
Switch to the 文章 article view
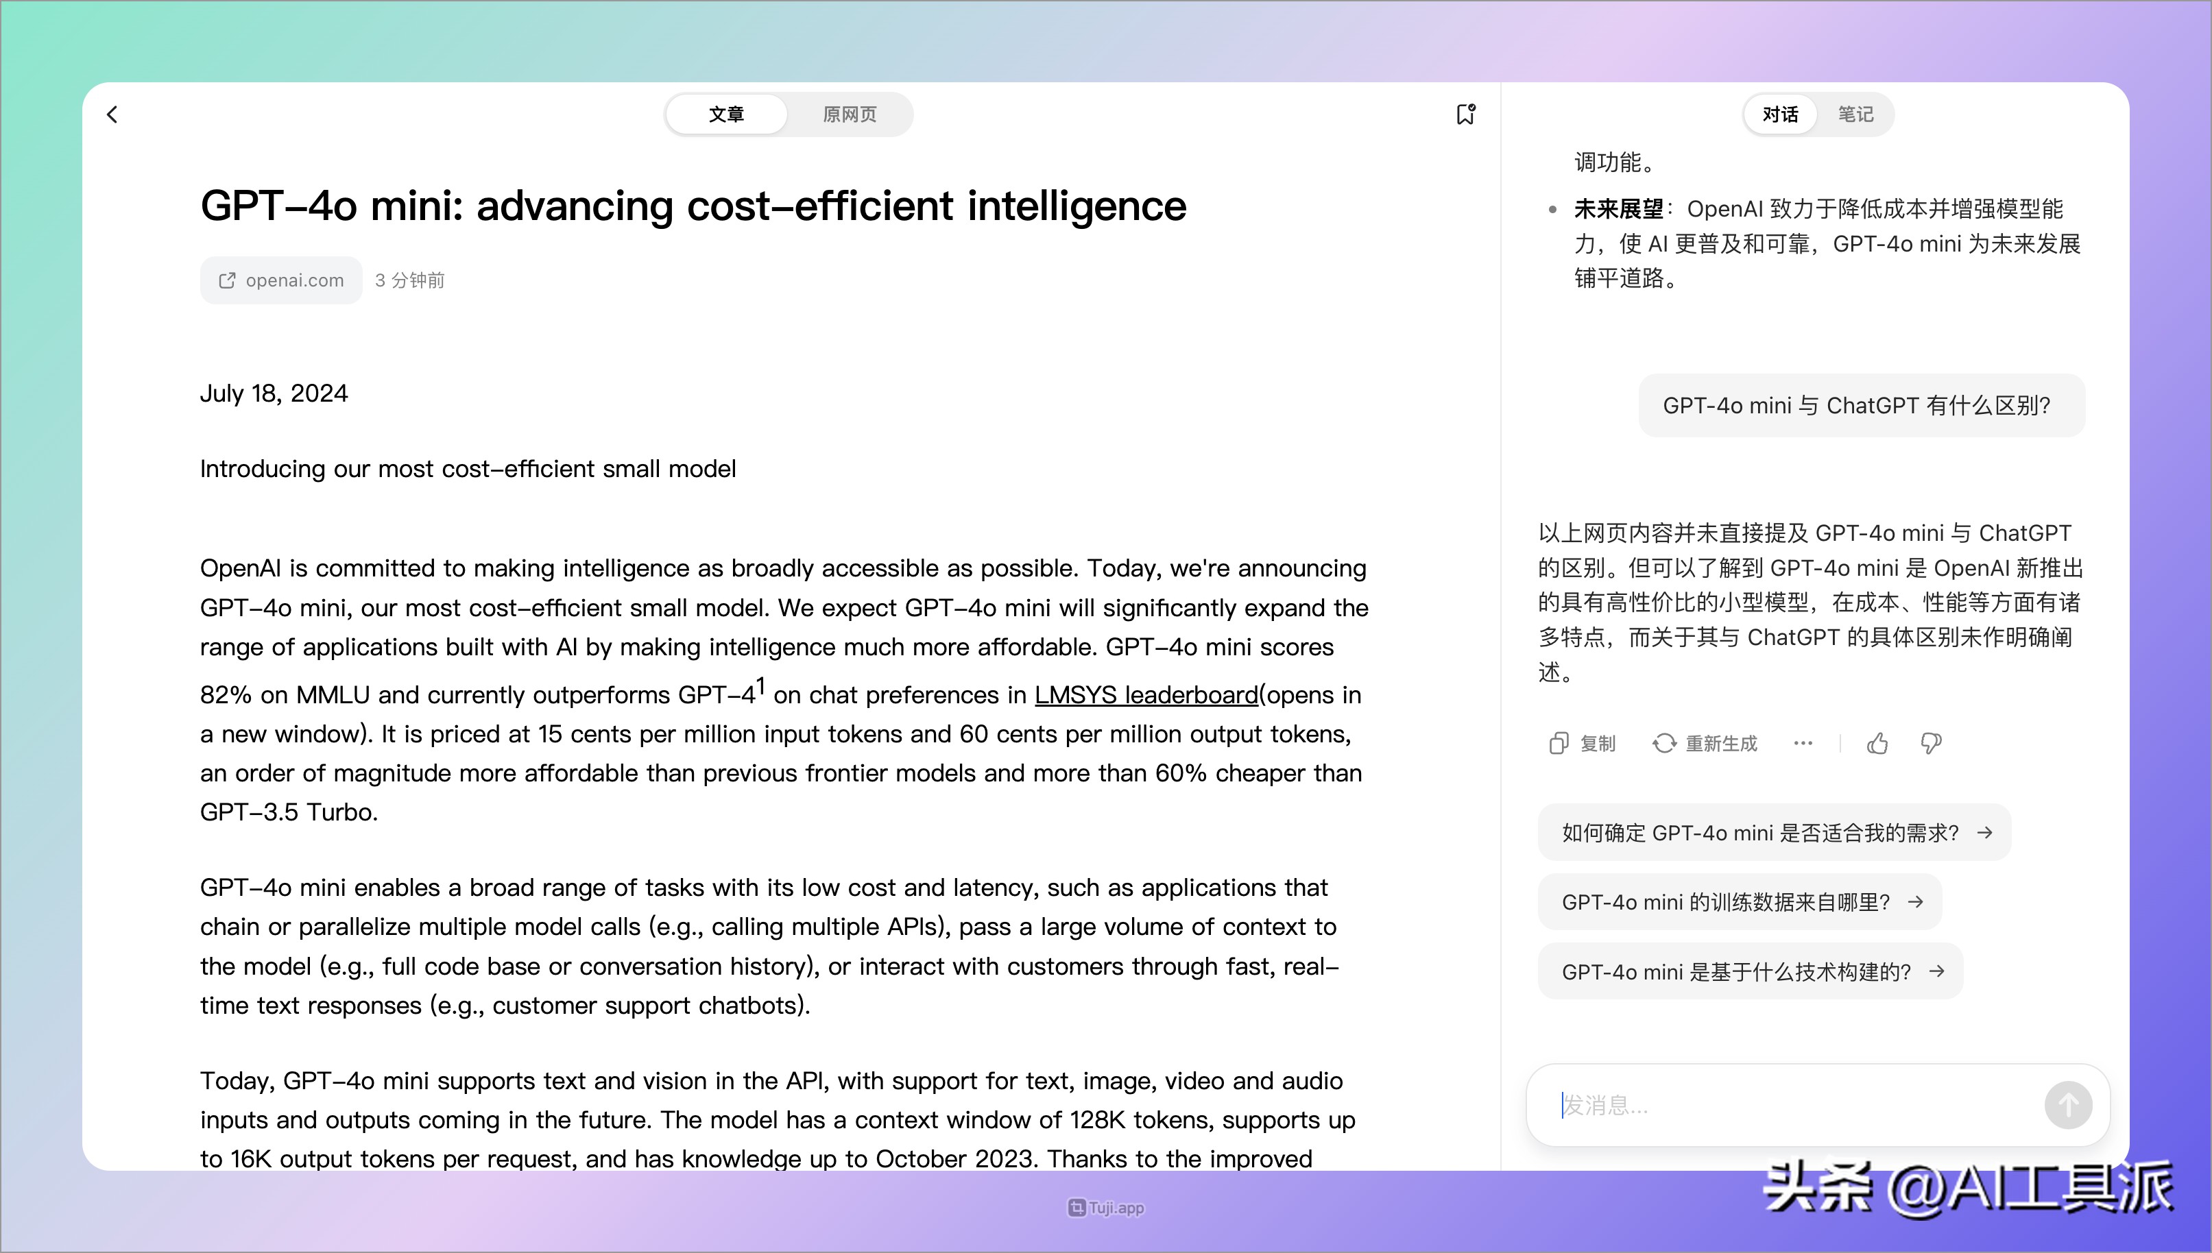pos(726,114)
